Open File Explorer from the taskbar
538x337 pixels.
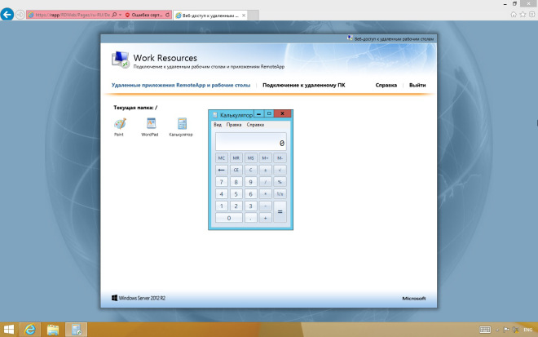pyautogui.click(x=54, y=329)
